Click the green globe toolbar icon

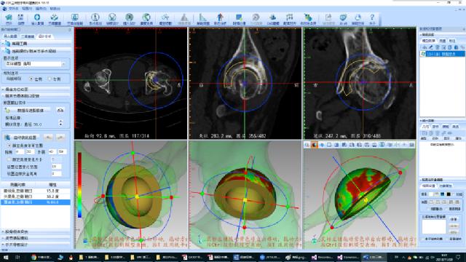tap(146, 19)
